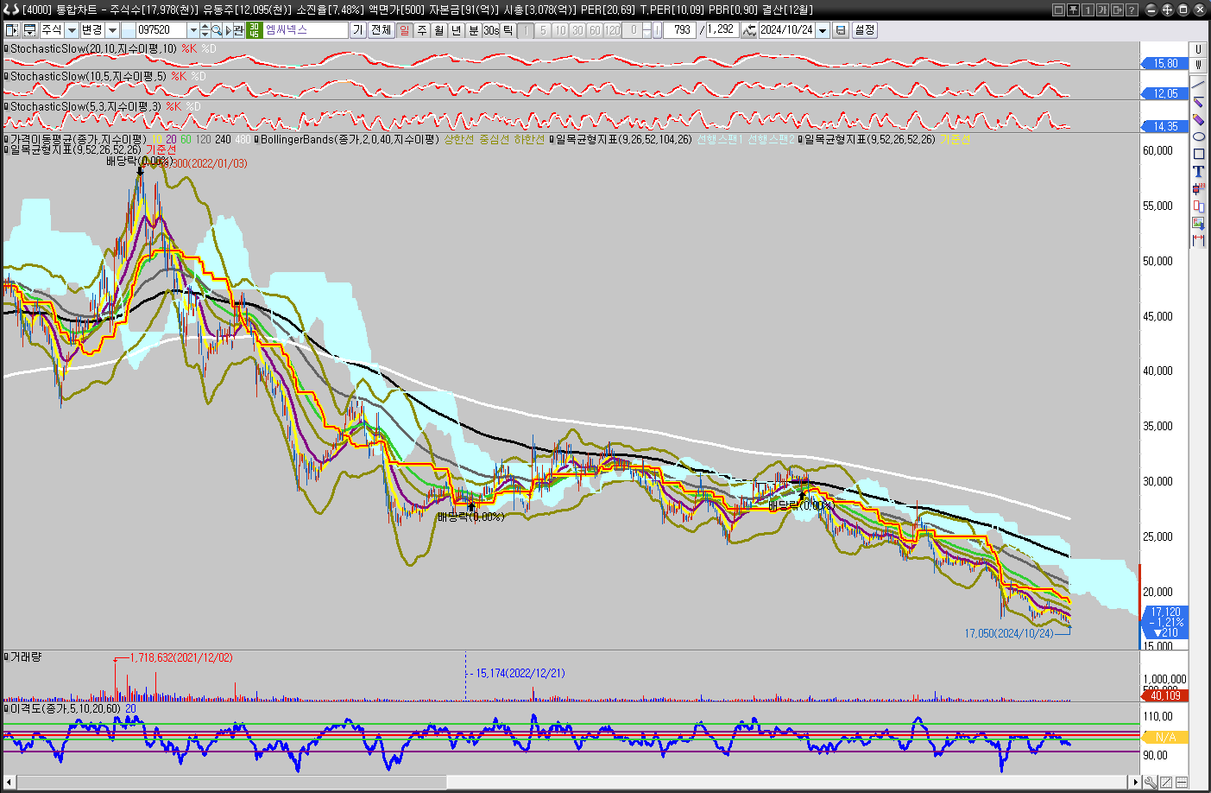Click the green 30/45 market badge icon
1211x793 pixels.
coord(255,30)
